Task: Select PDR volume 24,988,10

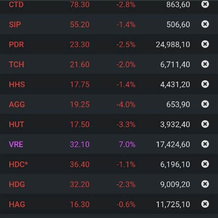Action: 173,44
